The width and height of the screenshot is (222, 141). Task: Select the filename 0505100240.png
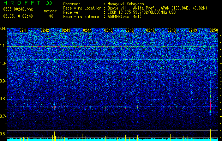[x=18, y=9]
